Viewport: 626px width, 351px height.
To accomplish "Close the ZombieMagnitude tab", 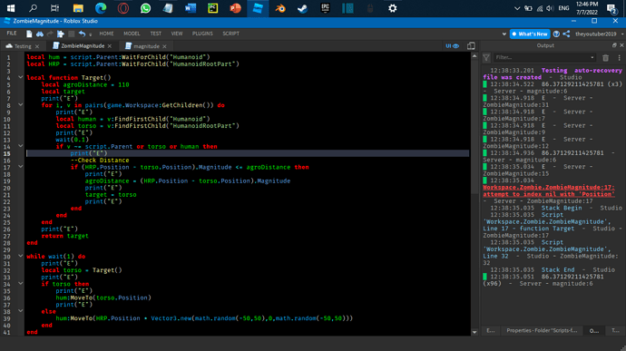I will coord(110,46).
